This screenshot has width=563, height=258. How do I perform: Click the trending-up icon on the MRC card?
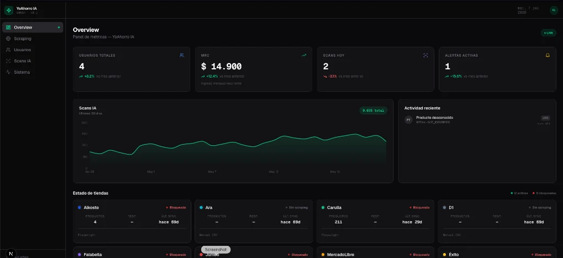pyautogui.click(x=303, y=56)
